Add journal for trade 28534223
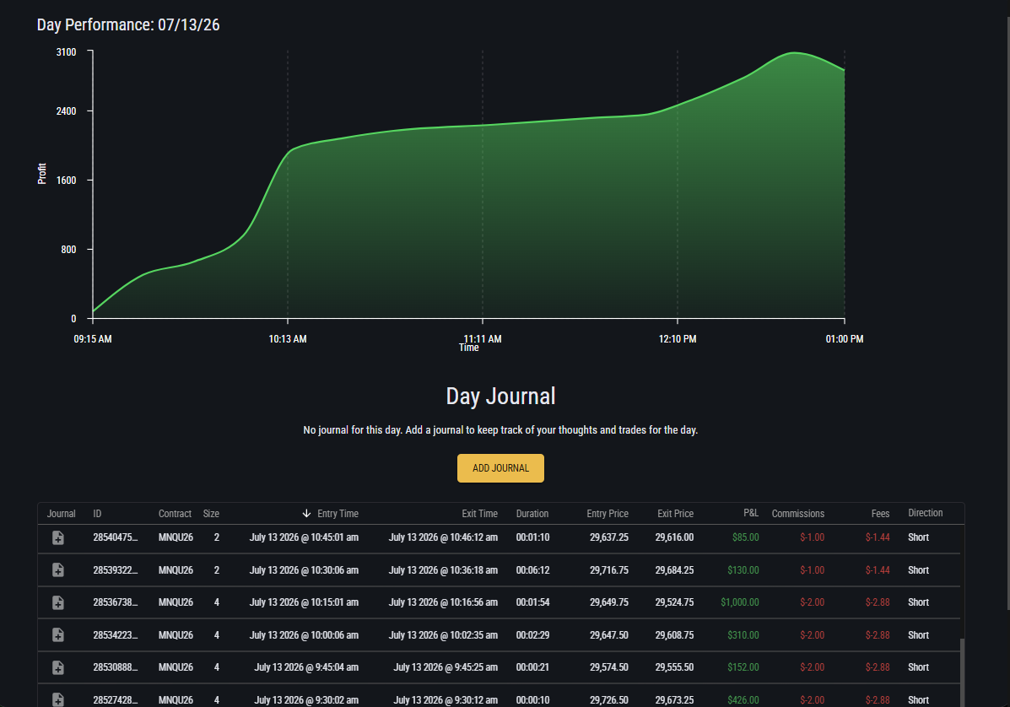The width and height of the screenshot is (1010, 707). coord(58,635)
